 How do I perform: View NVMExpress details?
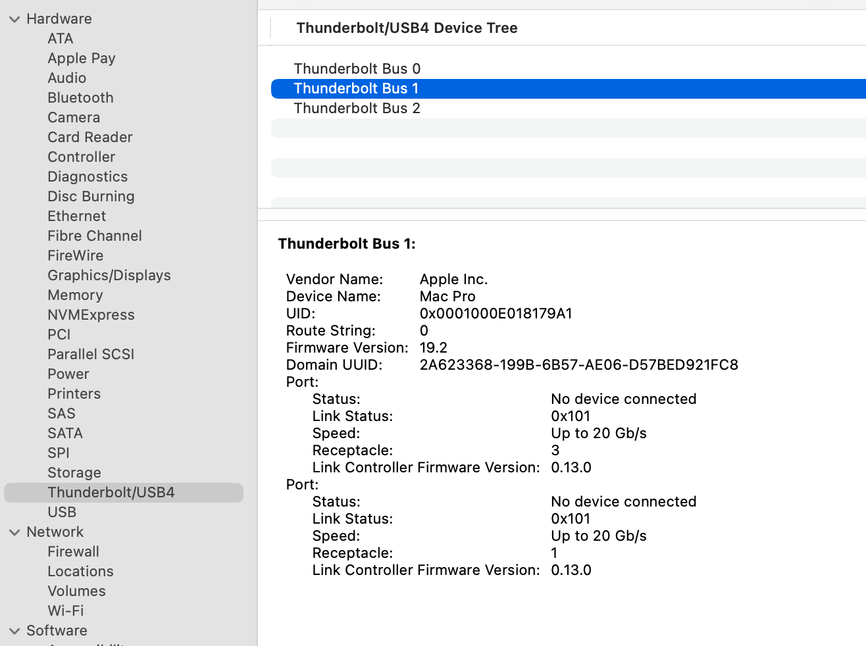click(91, 315)
